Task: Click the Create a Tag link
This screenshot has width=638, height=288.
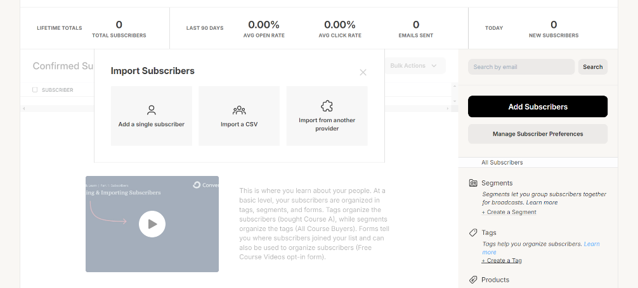Action: pyautogui.click(x=502, y=260)
